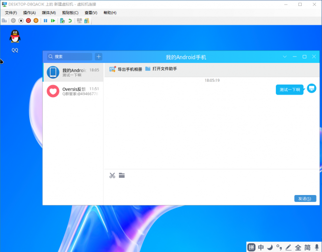This screenshot has height=252, width=322.
Task: Toggle punctuation mode in IME bar
Action: [x=279, y=247]
